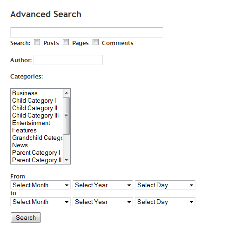The image size is (228, 230).
Task: Expand the From Select Day dropdown
Action: pos(165,185)
